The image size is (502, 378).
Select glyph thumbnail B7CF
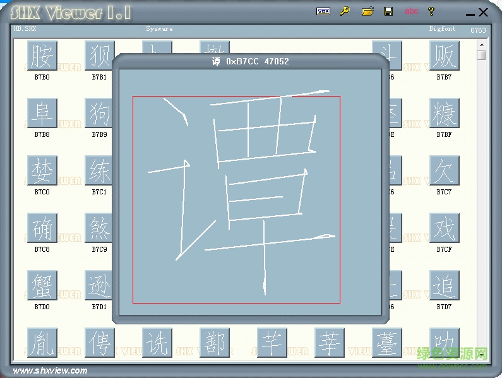(445, 228)
